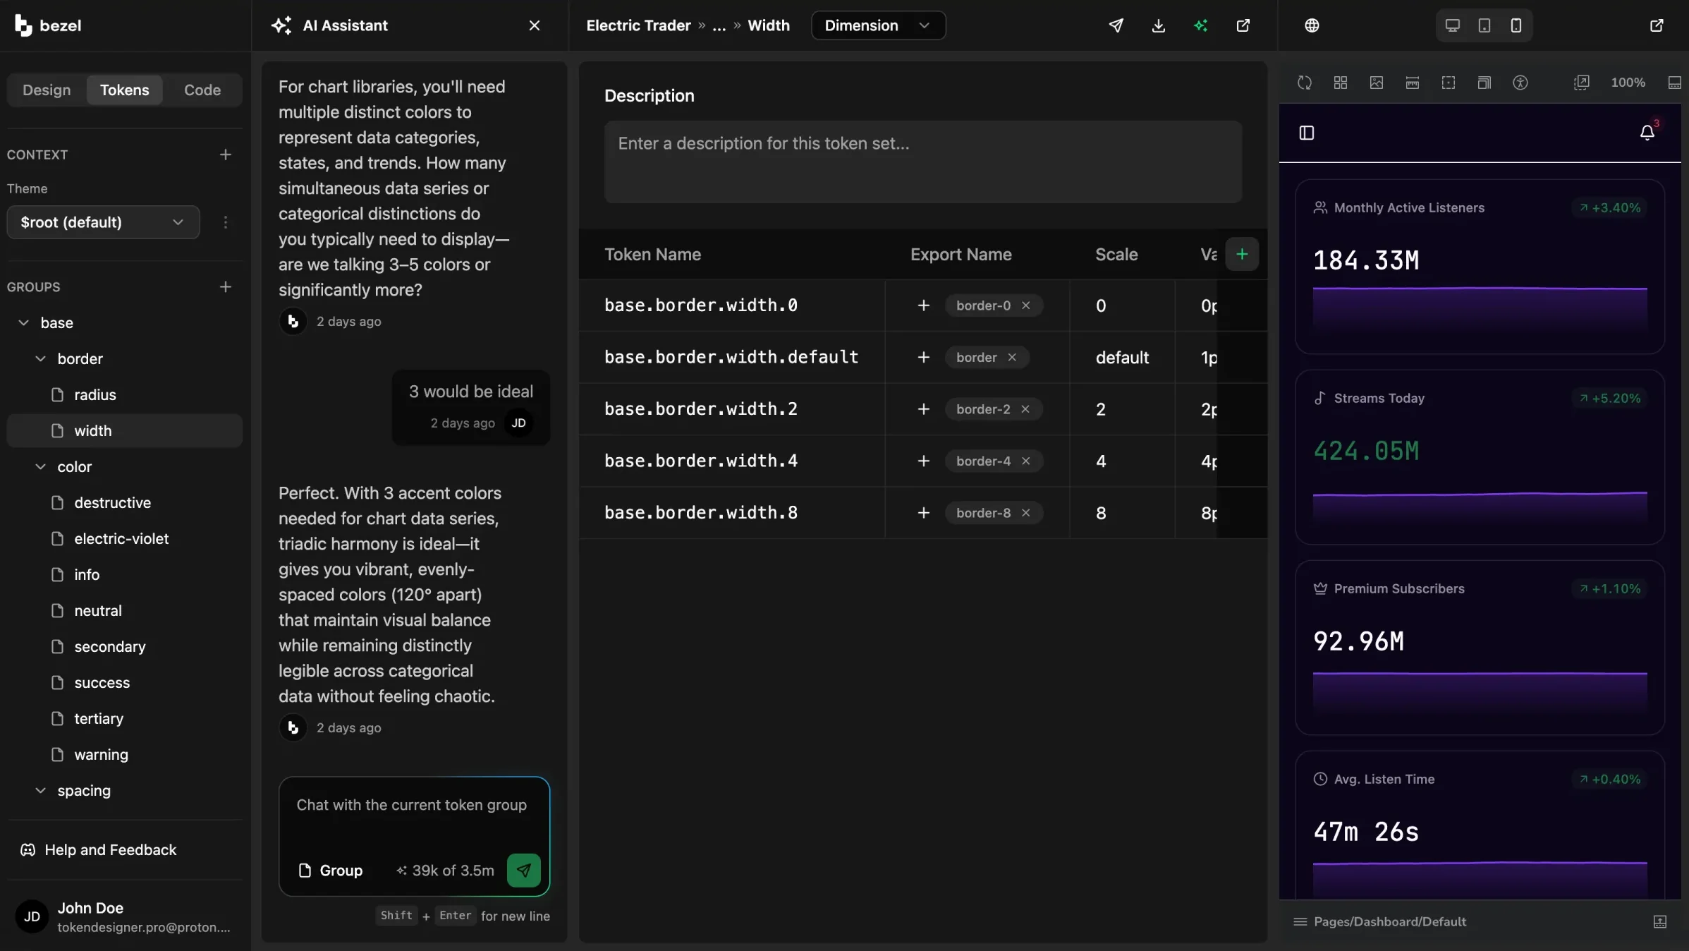
Task: Select the tertiary color set
Action: (x=124, y=718)
